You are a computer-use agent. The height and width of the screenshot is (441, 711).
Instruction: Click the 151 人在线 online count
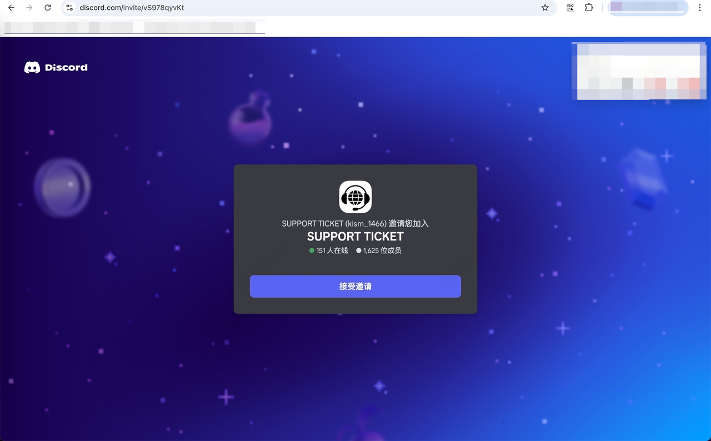pyautogui.click(x=328, y=250)
